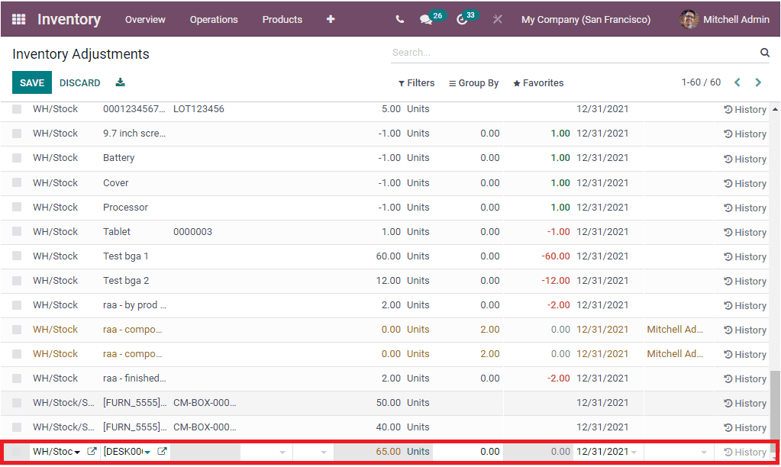Select the Test bga 1 row checkbox
Image resolution: width=781 pixels, height=467 pixels.
(x=17, y=256)
